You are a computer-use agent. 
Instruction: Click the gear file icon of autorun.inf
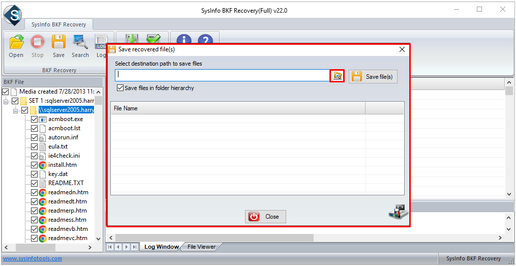tap(43, 138)
